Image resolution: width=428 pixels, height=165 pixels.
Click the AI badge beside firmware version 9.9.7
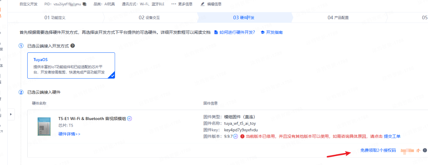tap(235, 136)
